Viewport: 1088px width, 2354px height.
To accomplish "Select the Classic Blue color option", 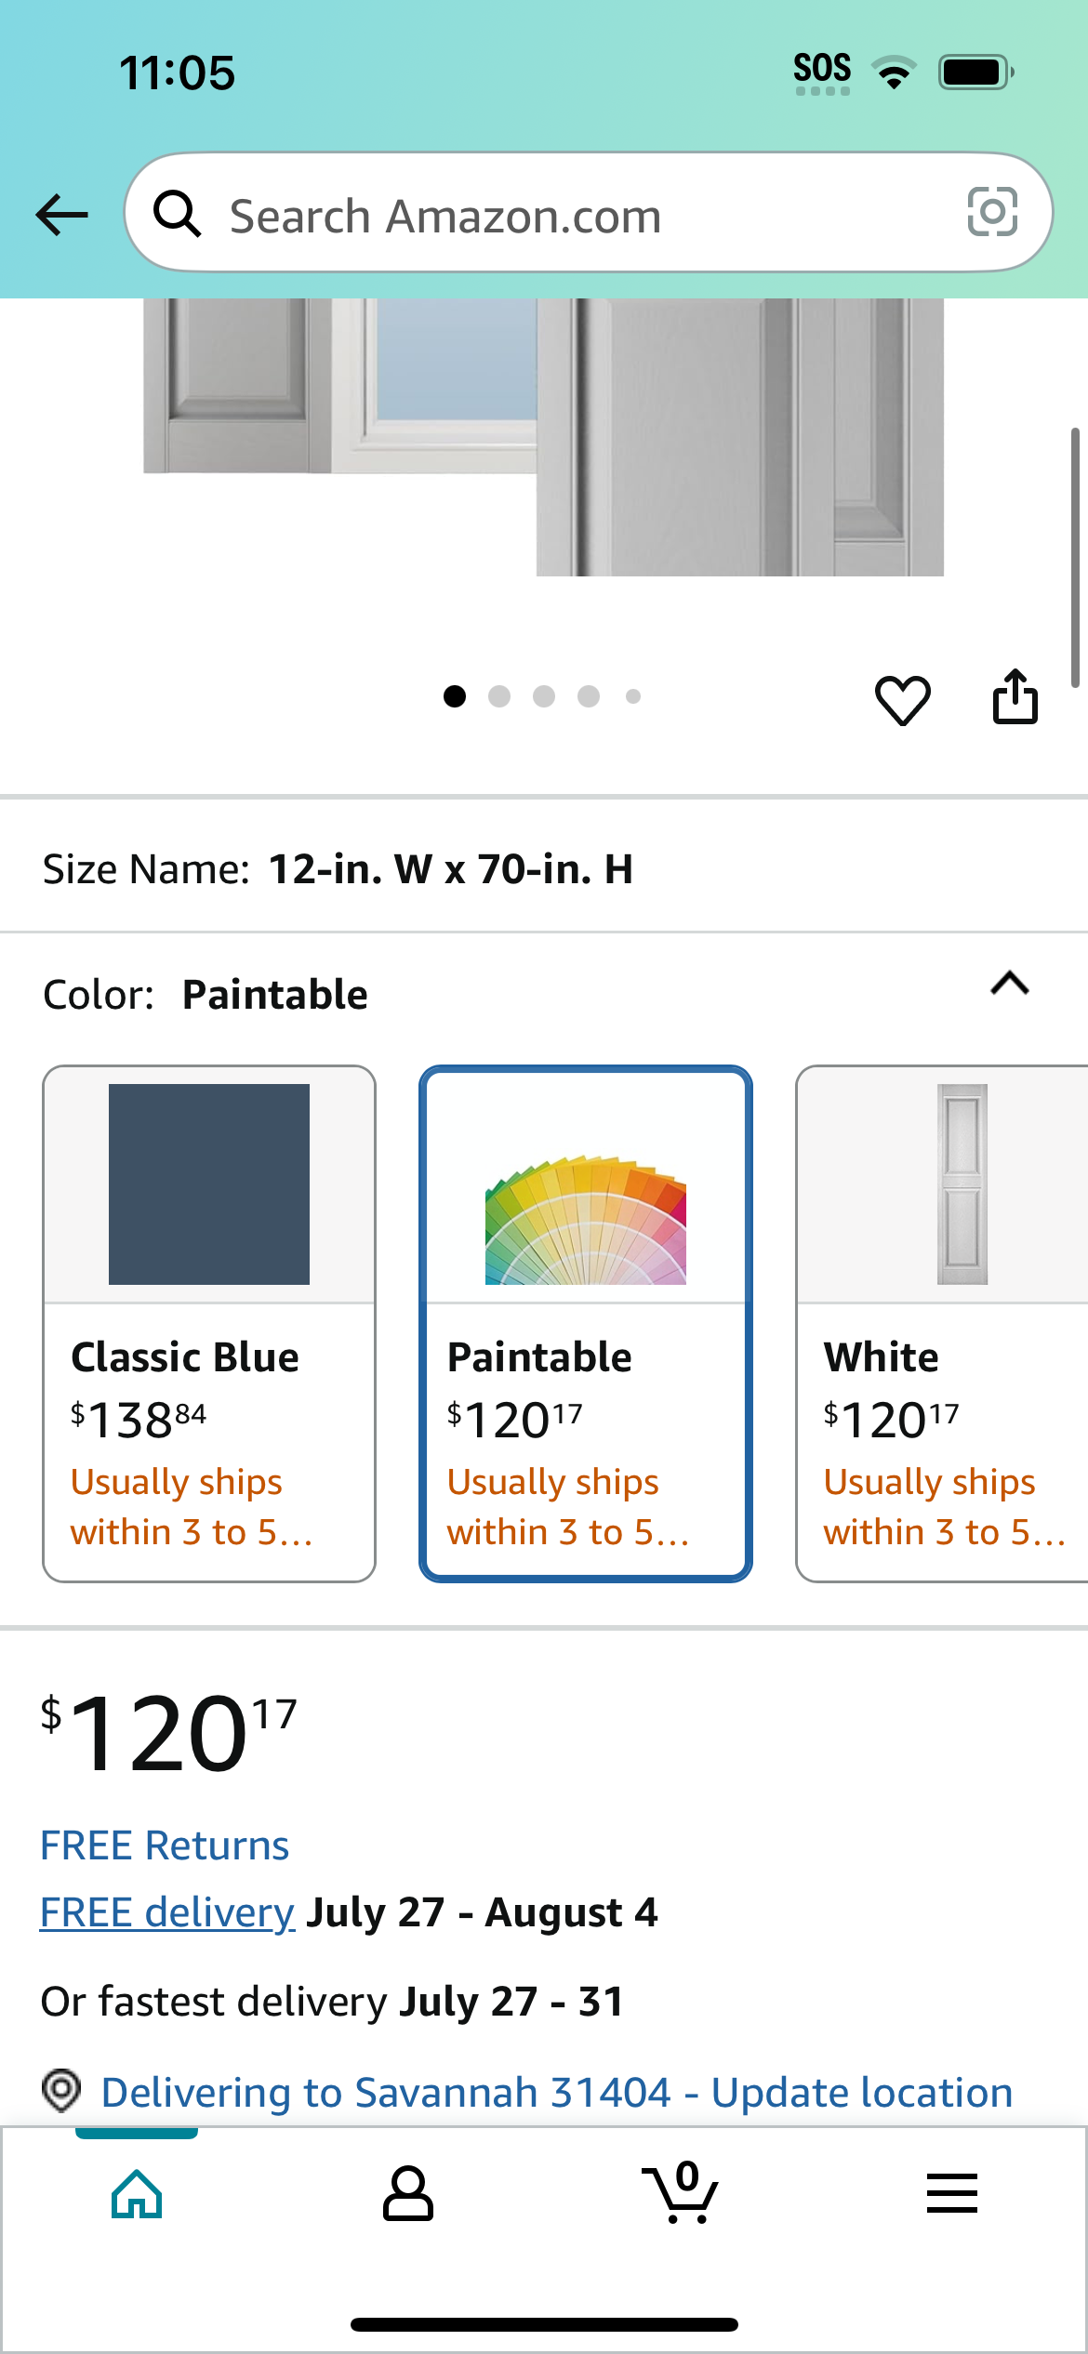I will click(209, 1324).
